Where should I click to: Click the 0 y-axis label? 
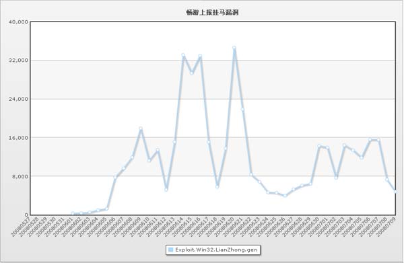(x=26, y=215)
